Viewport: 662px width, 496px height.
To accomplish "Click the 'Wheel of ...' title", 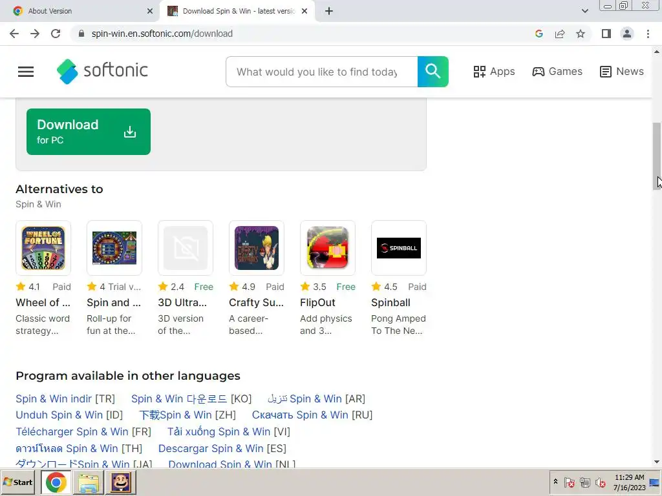I will 43,303.
